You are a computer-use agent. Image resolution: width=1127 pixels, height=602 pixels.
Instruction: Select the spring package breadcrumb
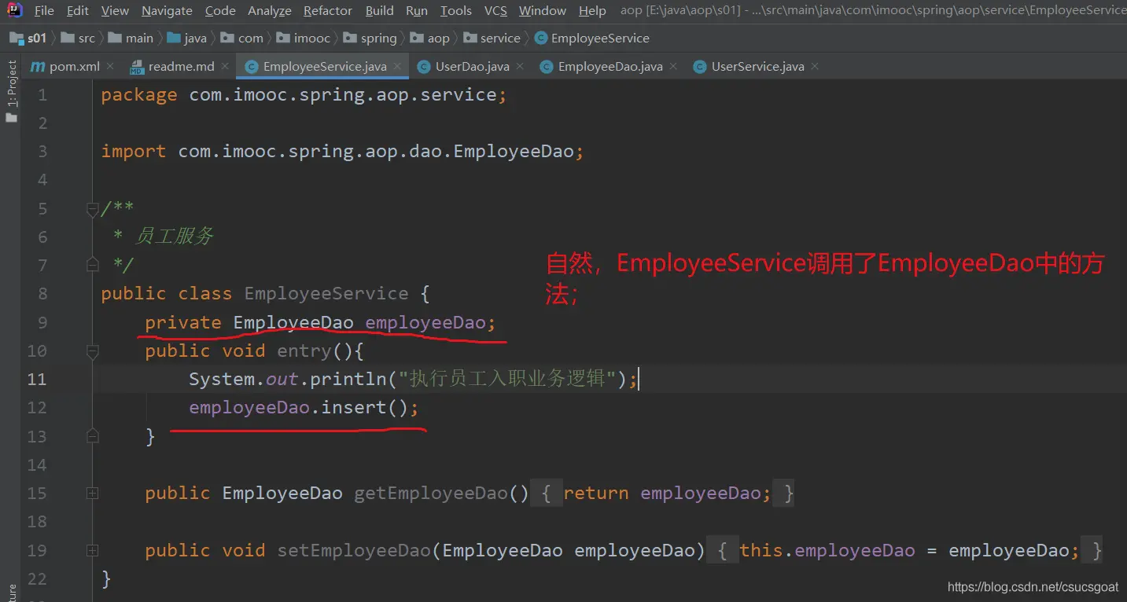370,38
